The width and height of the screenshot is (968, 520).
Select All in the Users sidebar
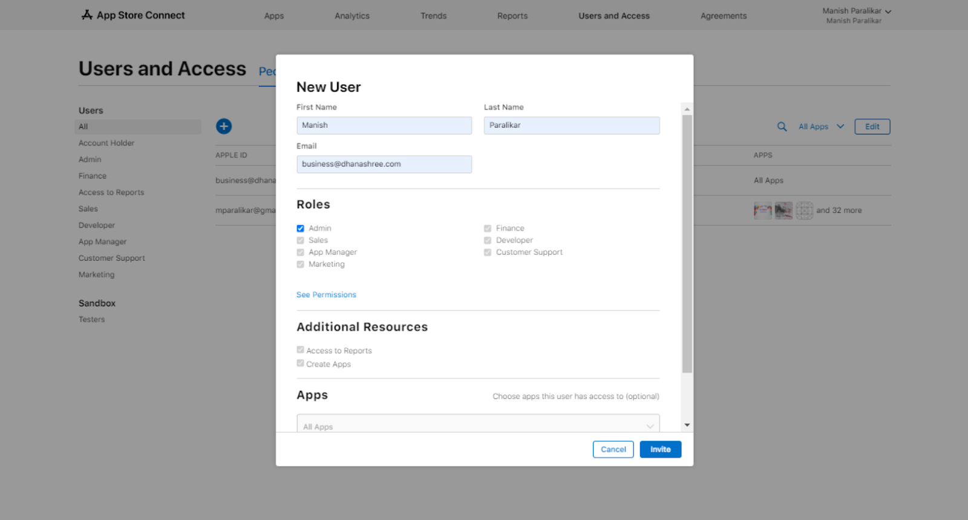click(138, 127)
